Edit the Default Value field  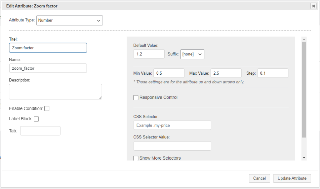tap(149, 54)
